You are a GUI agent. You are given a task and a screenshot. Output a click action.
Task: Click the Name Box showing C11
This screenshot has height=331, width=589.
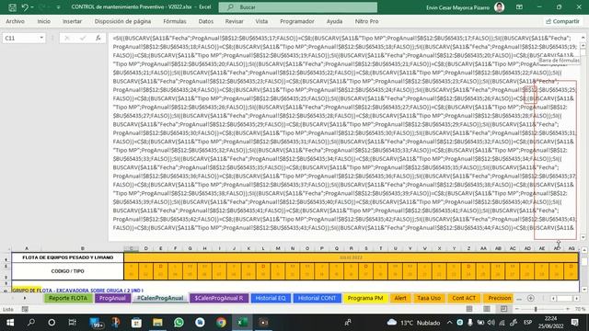click(20, 38)
